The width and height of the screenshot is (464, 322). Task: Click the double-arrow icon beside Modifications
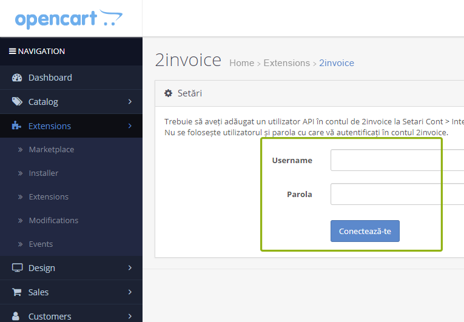[20, 221]
